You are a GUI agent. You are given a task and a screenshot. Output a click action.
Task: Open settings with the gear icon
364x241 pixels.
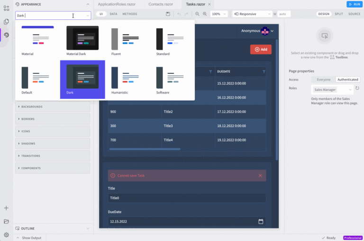coord(6,234)
